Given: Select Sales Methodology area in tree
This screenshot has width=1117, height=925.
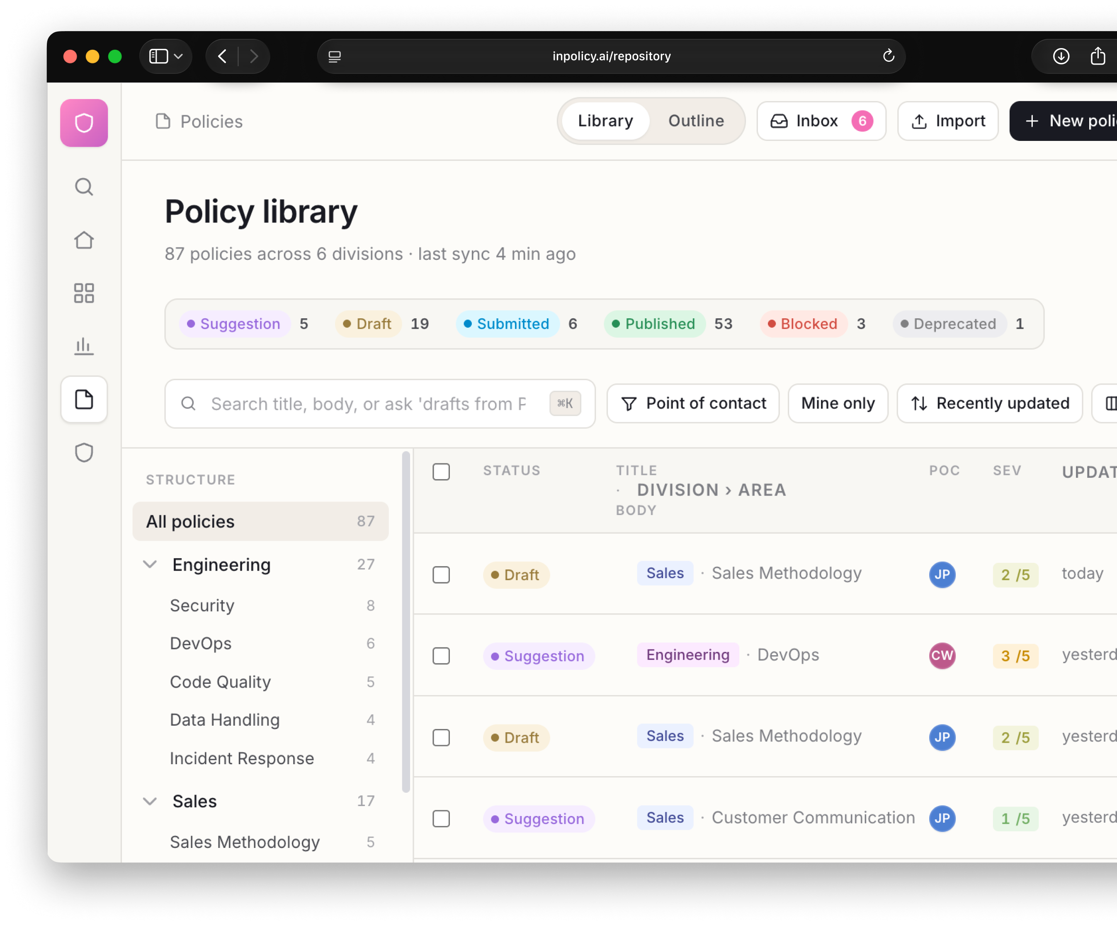Looking at the screenshot, I should [261, 842].
